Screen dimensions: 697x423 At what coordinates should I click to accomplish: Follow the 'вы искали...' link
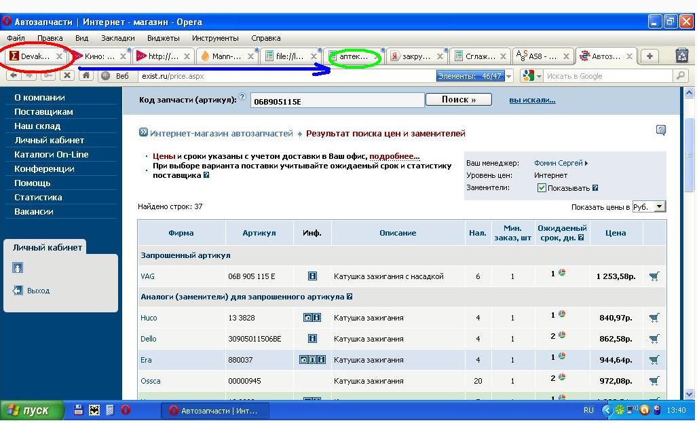pyautogui.click(x=532, y=100)
